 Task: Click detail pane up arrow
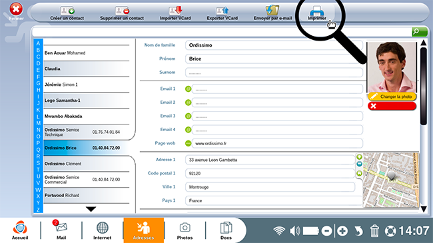click(x=423, y=43)
